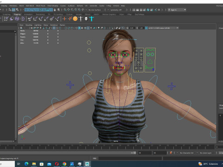Open the Edit Mesh menu

click(30, 6)
